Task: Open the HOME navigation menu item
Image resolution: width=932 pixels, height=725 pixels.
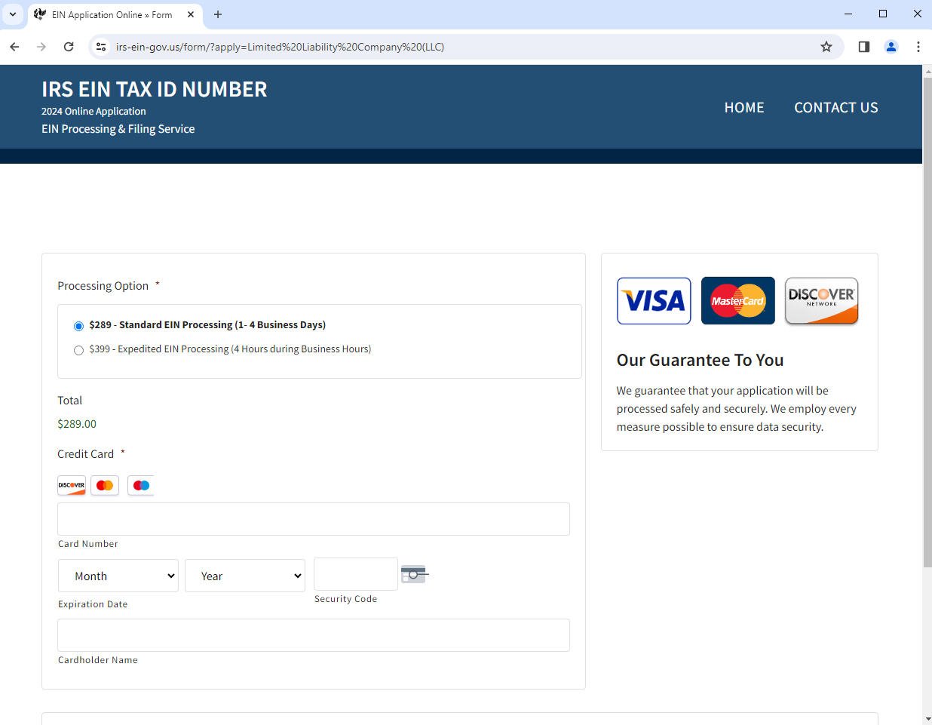Action: (743, 108)
